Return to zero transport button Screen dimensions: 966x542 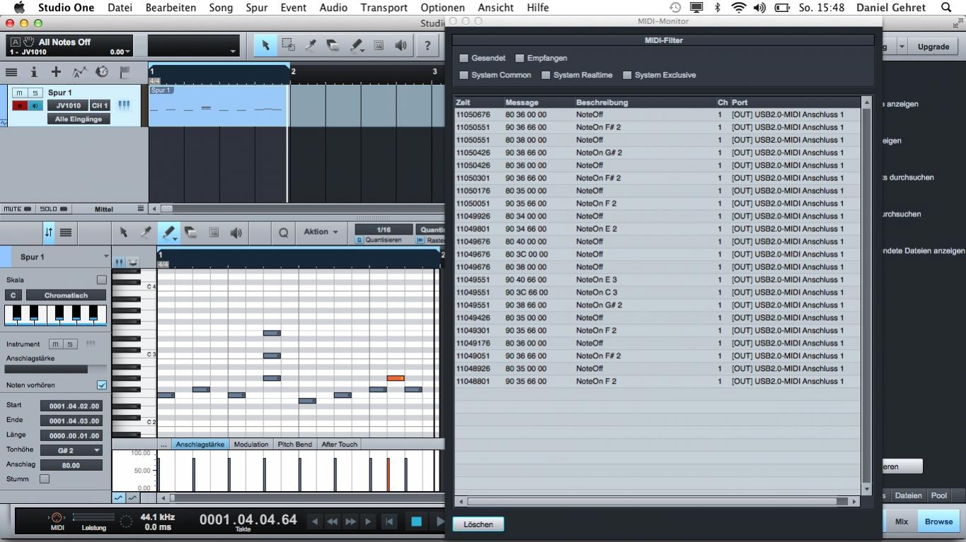point(389,522)
